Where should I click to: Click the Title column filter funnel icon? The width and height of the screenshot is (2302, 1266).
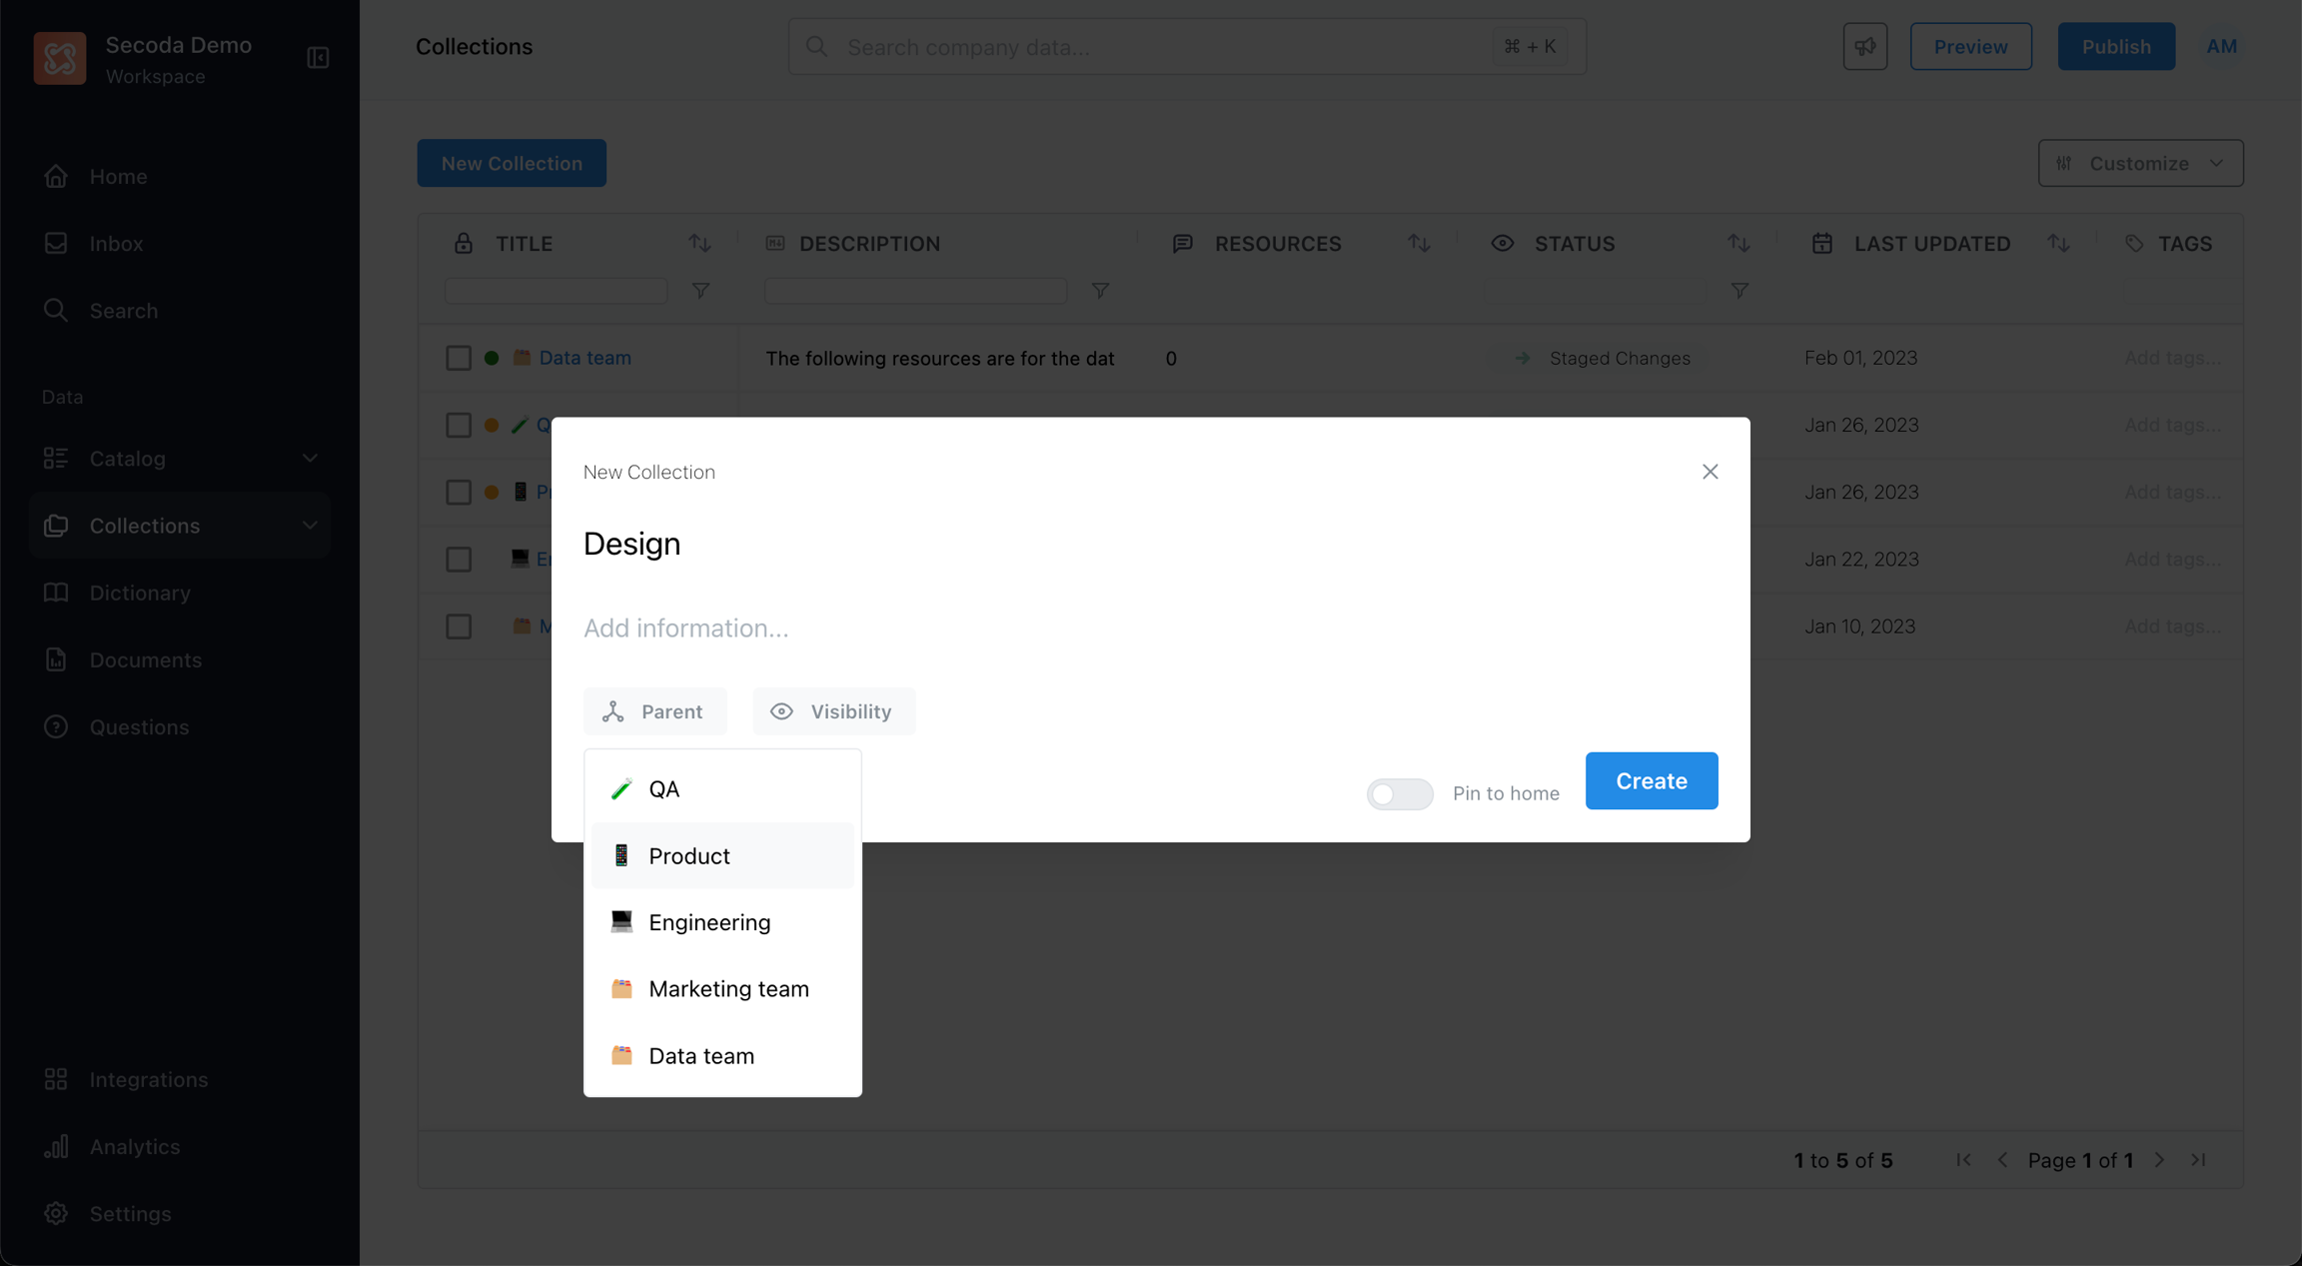pos(700,291)
